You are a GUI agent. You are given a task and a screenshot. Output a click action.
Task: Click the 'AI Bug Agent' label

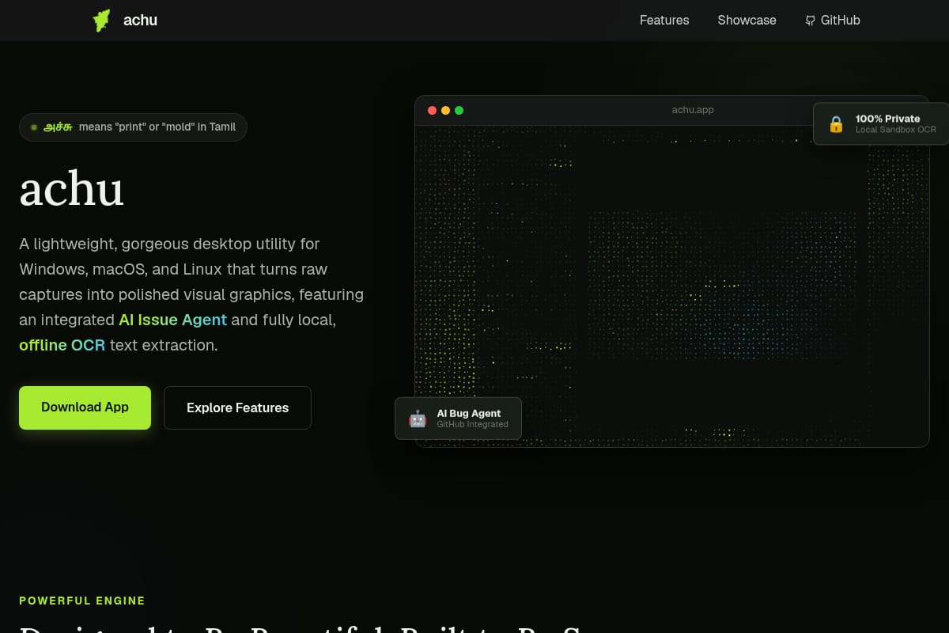469,413
